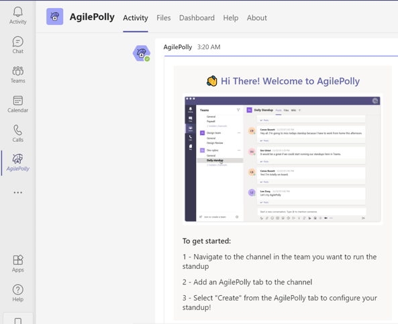Open the Apps store
The height and width of the screenshot is (324, 398).
point(17,264)
